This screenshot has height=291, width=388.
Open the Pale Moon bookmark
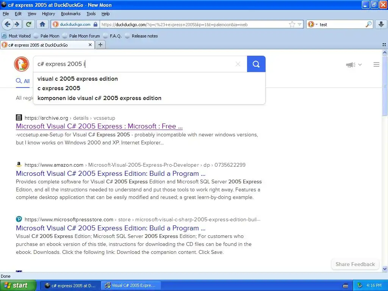(47, 36)
